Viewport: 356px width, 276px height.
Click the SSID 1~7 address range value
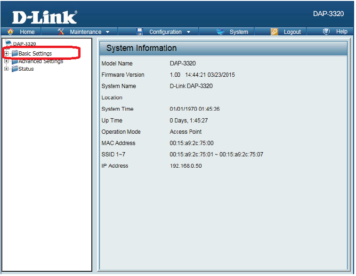click(216, 154)
